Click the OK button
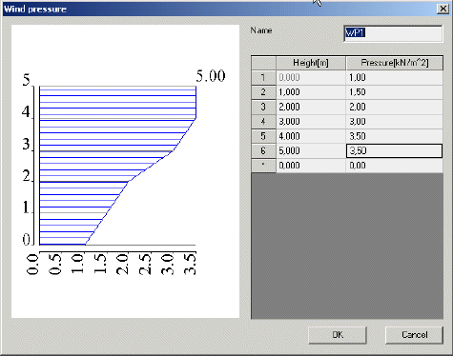Screen dimensions: 453x356 338,335
